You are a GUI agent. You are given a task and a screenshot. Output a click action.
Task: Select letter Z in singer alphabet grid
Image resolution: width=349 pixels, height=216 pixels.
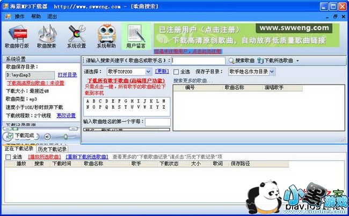(x=164, y=107)
